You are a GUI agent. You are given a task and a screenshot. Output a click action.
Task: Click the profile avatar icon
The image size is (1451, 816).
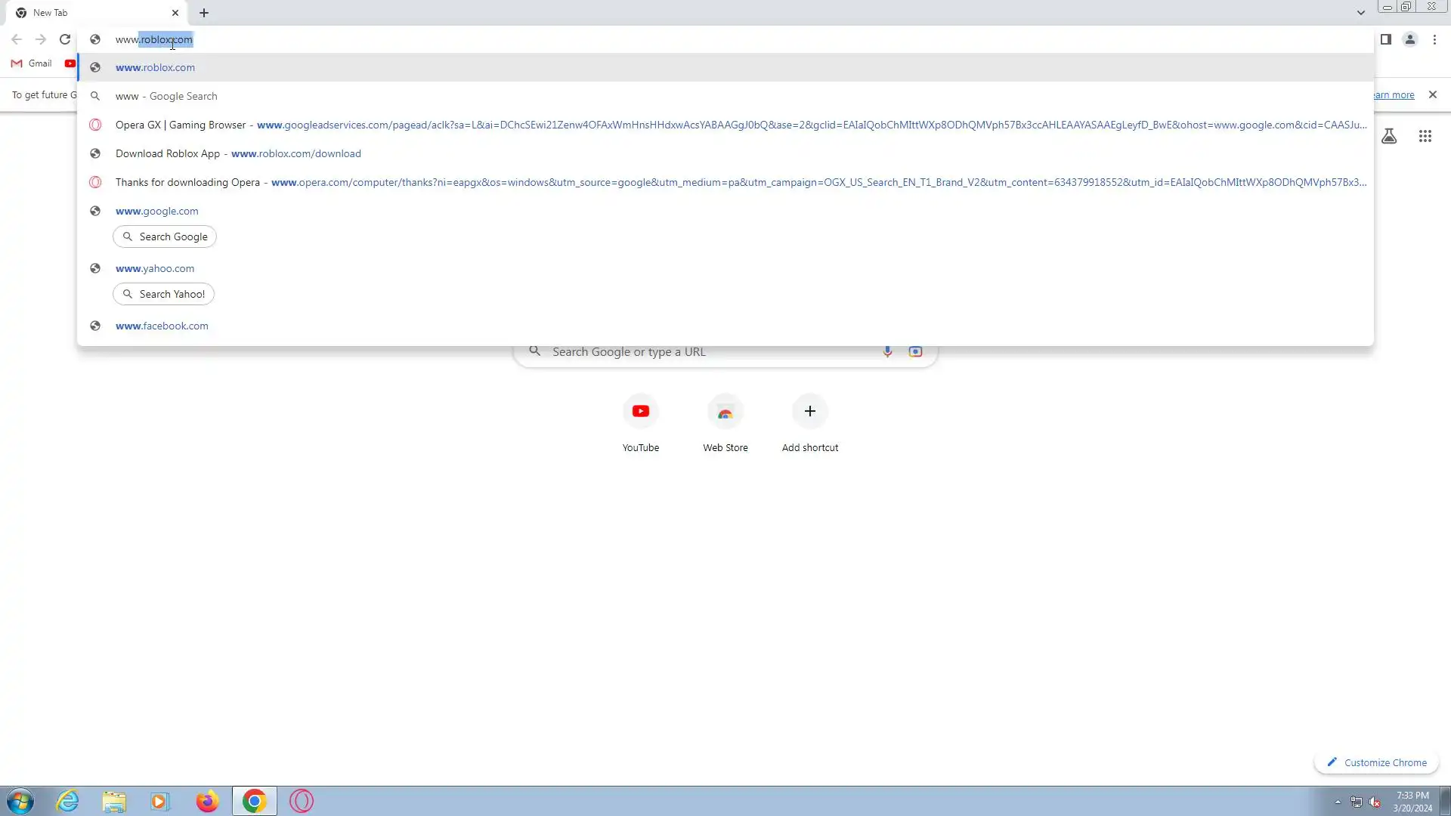point(1409,39)
